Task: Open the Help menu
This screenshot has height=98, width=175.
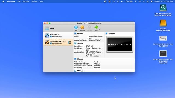Action: click(42, 1)
